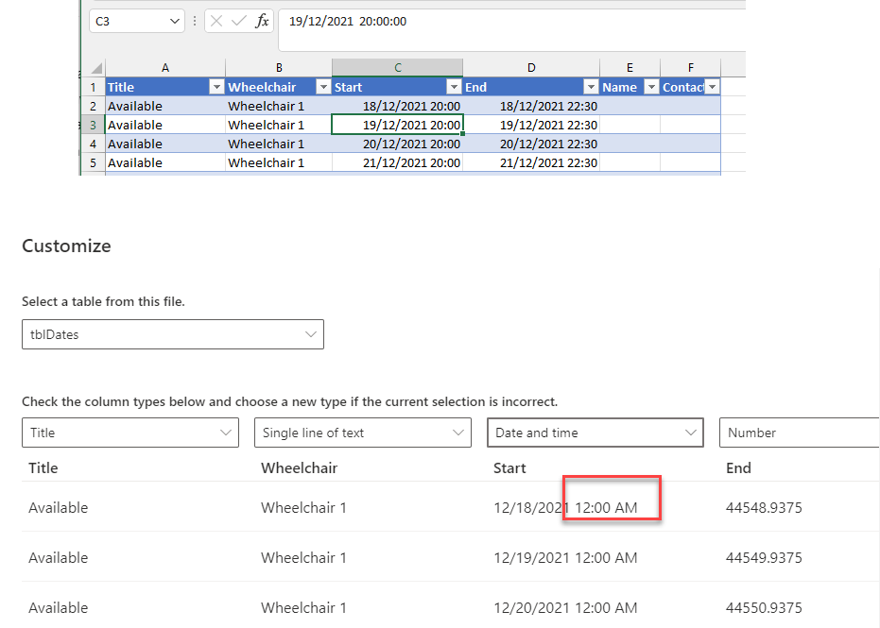Click preview value 12/19/2021 12:00 AM
The width and height of the screenshot is (880, 628).
tap(565, 557)
